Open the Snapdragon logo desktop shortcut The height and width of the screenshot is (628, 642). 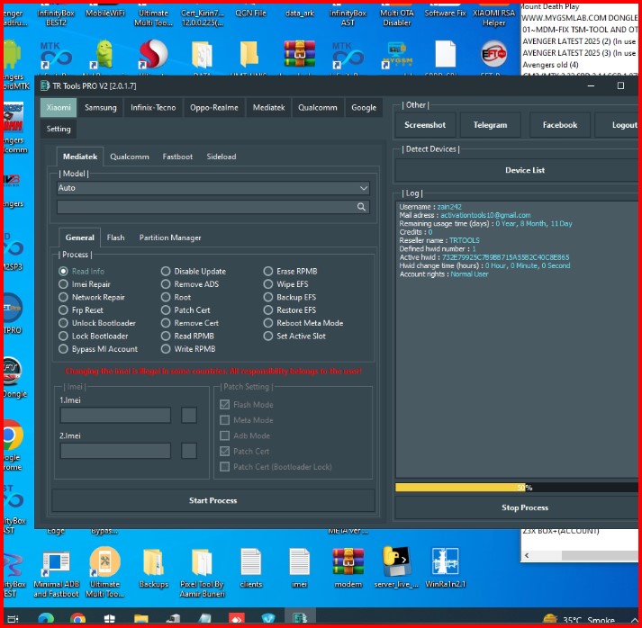[x=153, y=54]
